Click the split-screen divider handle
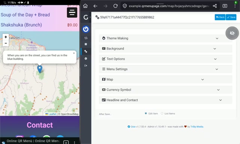Screen dimensions: 240x144 (x=80, y=72)
